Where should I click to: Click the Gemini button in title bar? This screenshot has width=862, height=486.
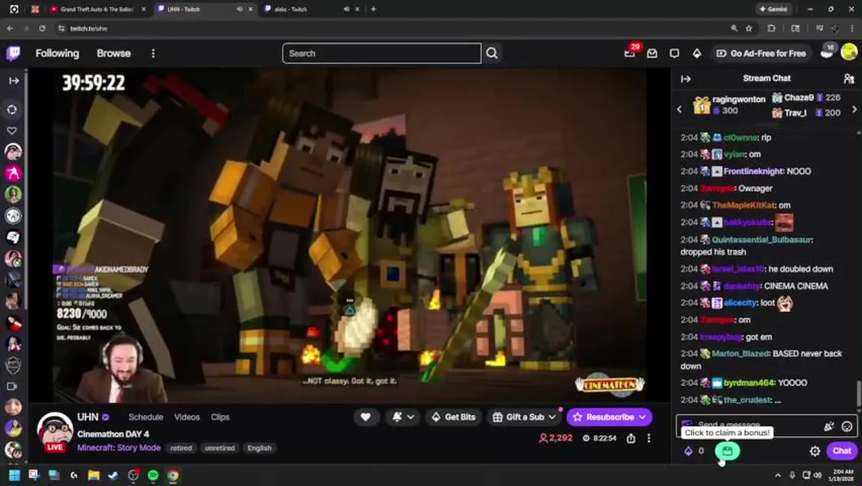773,9
